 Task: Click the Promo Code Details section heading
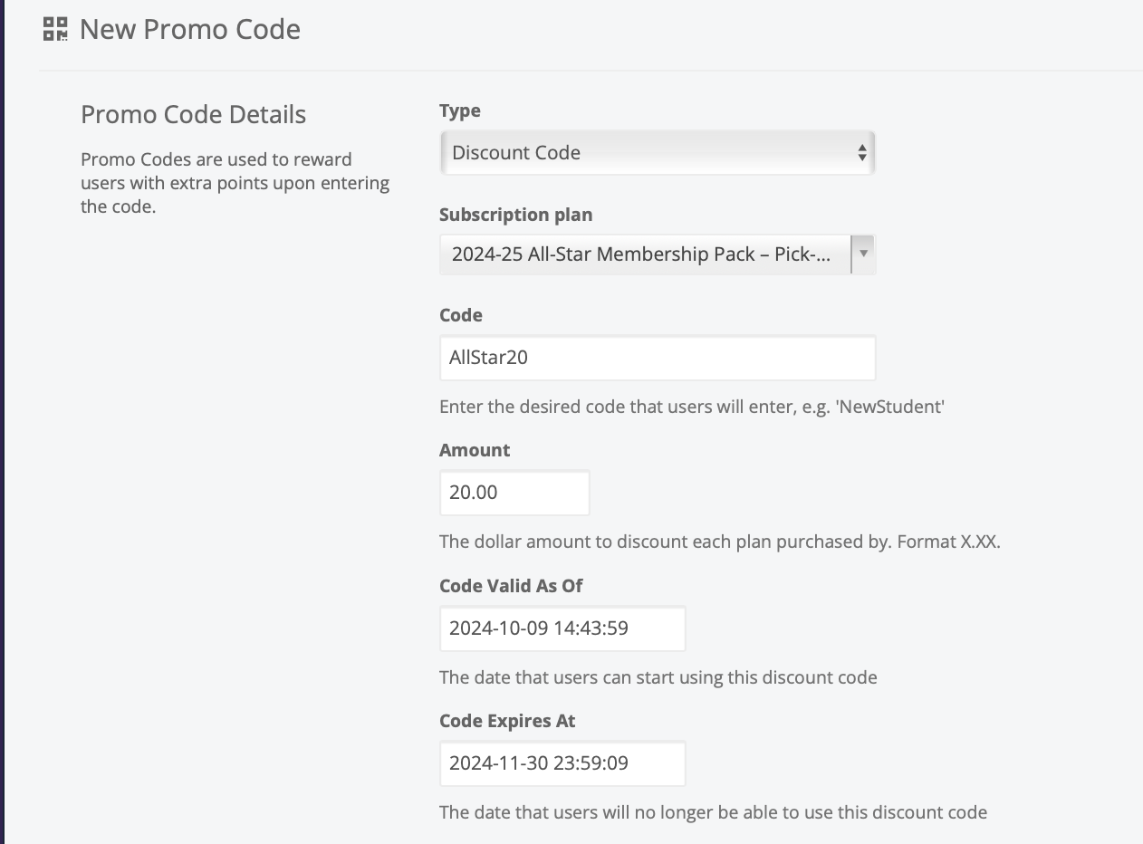click(193, 115)
